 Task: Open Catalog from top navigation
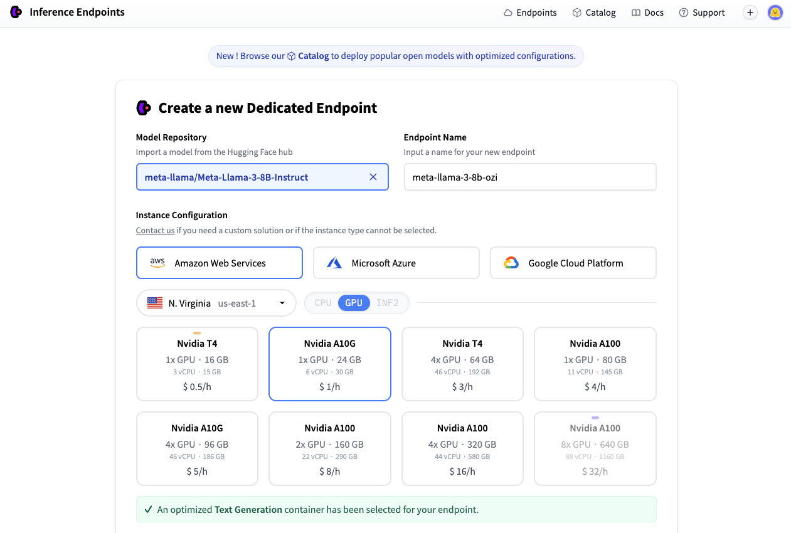click(594, 13)
